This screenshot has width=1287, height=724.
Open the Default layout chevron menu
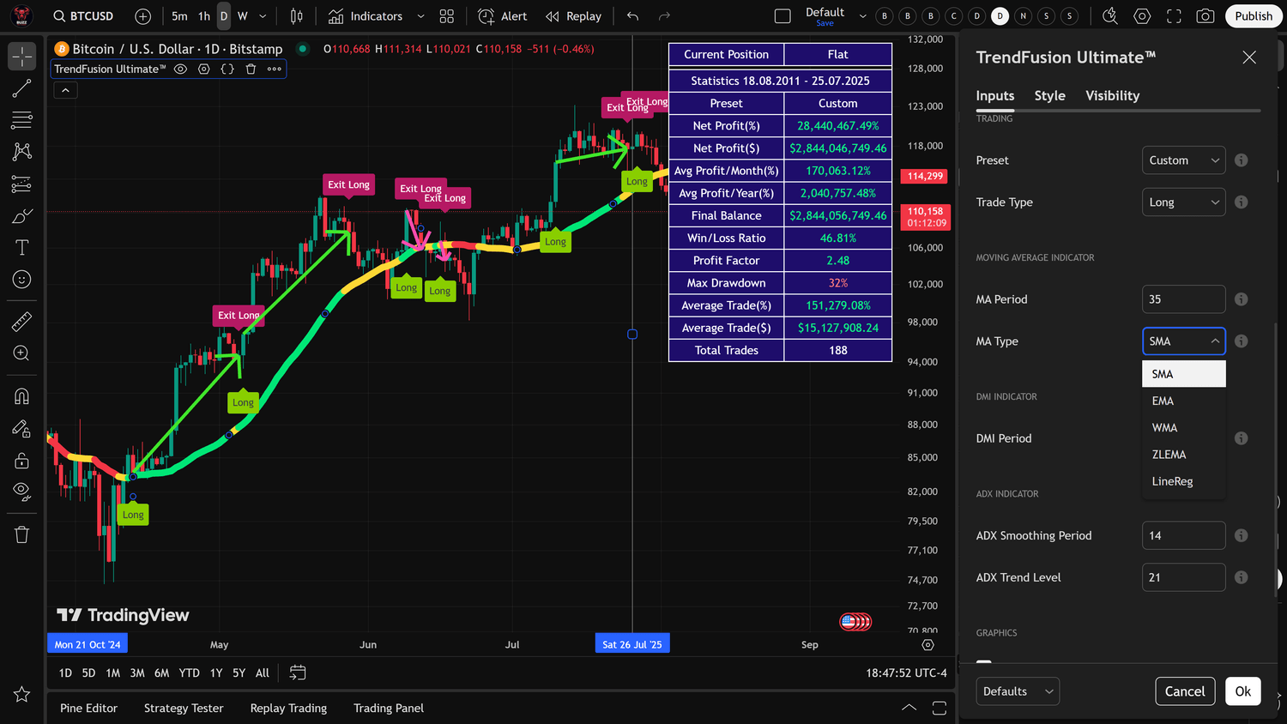(862, 16)
